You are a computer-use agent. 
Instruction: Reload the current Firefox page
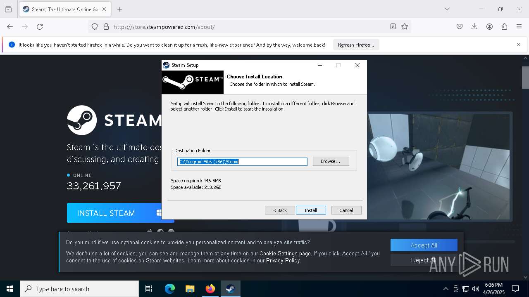point(40,27)
